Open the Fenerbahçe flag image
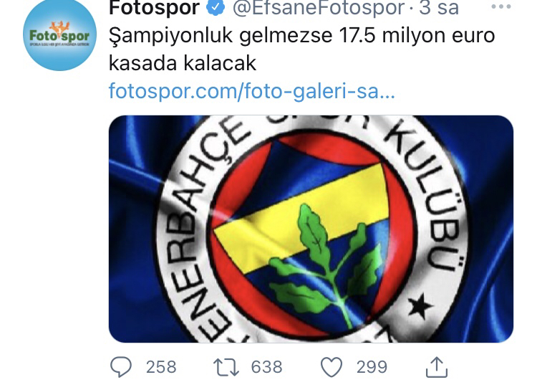537x390 pixels. [311, 229]
